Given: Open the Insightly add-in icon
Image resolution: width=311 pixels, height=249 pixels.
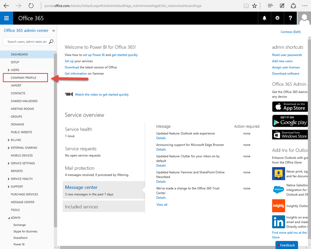Looking at the screenshot, I should (x=279, y=206).
